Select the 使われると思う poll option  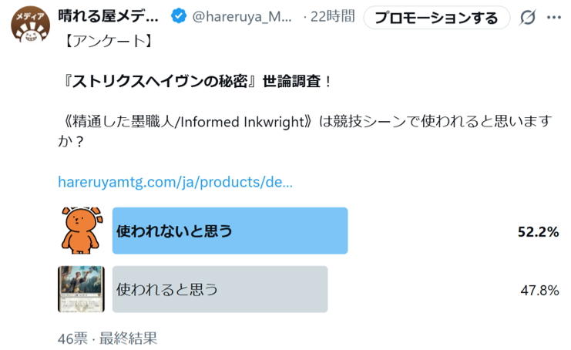pos(220,289)
